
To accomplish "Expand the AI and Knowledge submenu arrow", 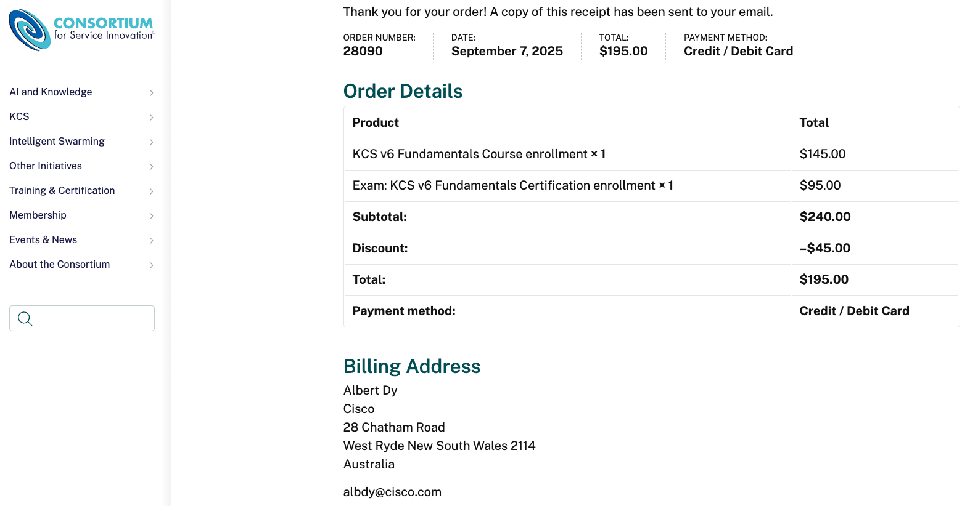I will 151,93.
